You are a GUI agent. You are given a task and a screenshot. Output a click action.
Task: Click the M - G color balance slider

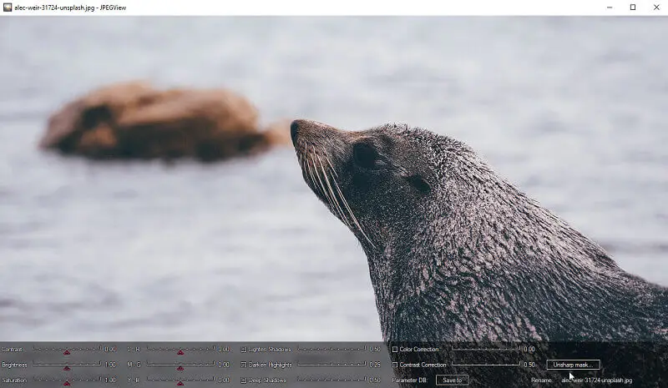click(x=180, y=366)
